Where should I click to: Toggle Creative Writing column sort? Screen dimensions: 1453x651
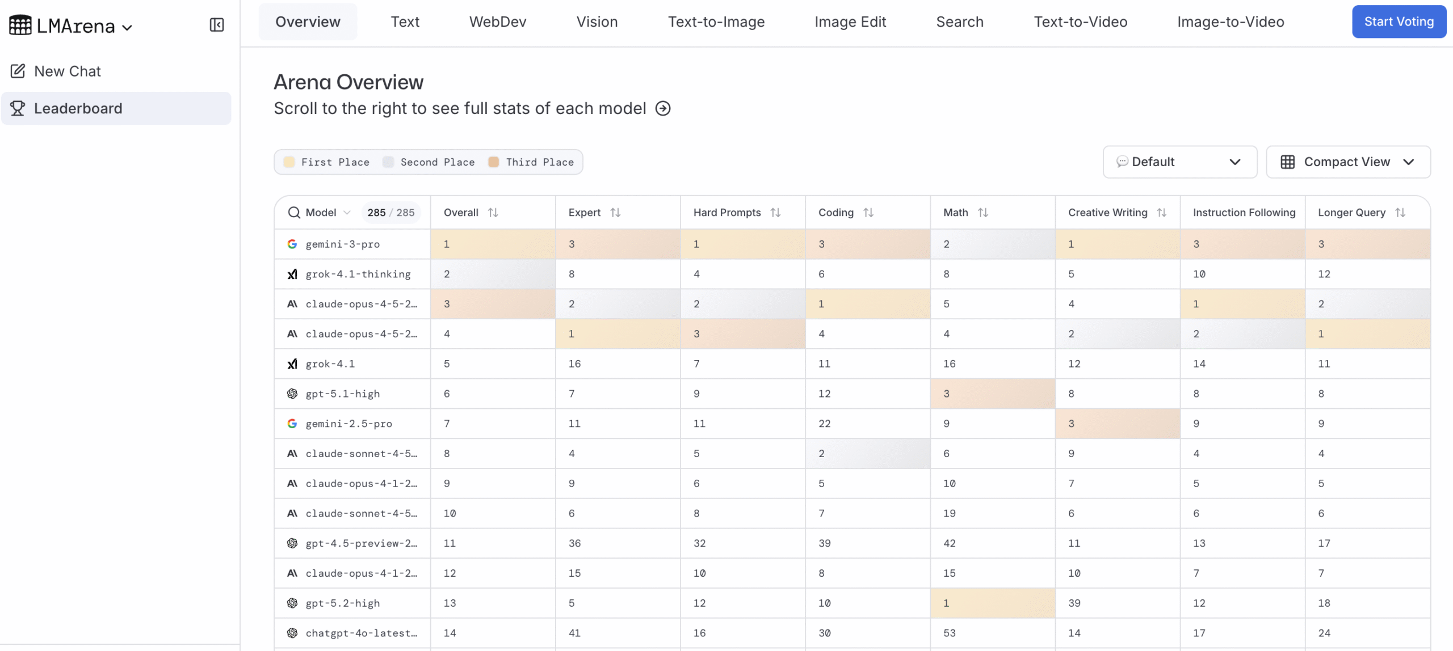(1161, 213)
